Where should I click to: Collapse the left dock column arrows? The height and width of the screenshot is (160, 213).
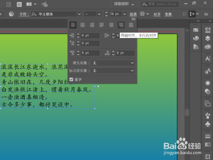click(198, 21)
